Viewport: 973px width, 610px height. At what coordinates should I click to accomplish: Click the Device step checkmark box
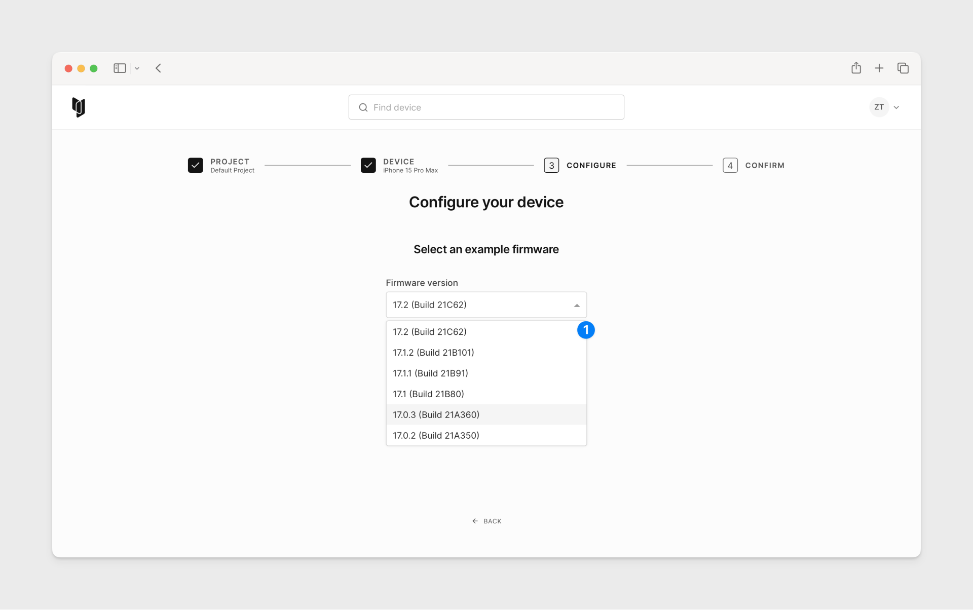(x=368, y=165)
